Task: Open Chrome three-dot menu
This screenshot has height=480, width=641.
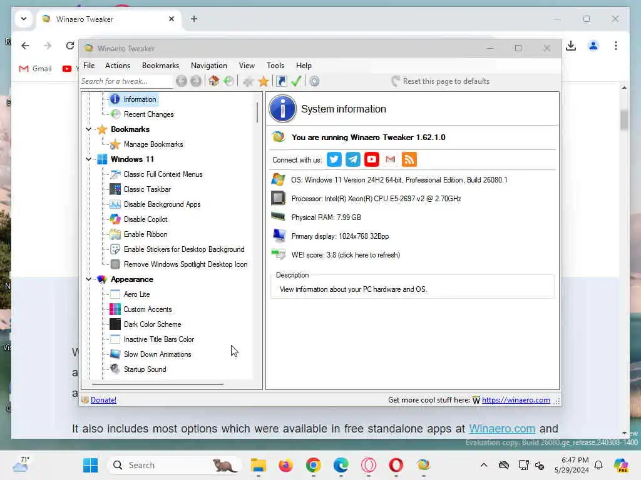Action: pyautogui.click(x=616, y=46)
